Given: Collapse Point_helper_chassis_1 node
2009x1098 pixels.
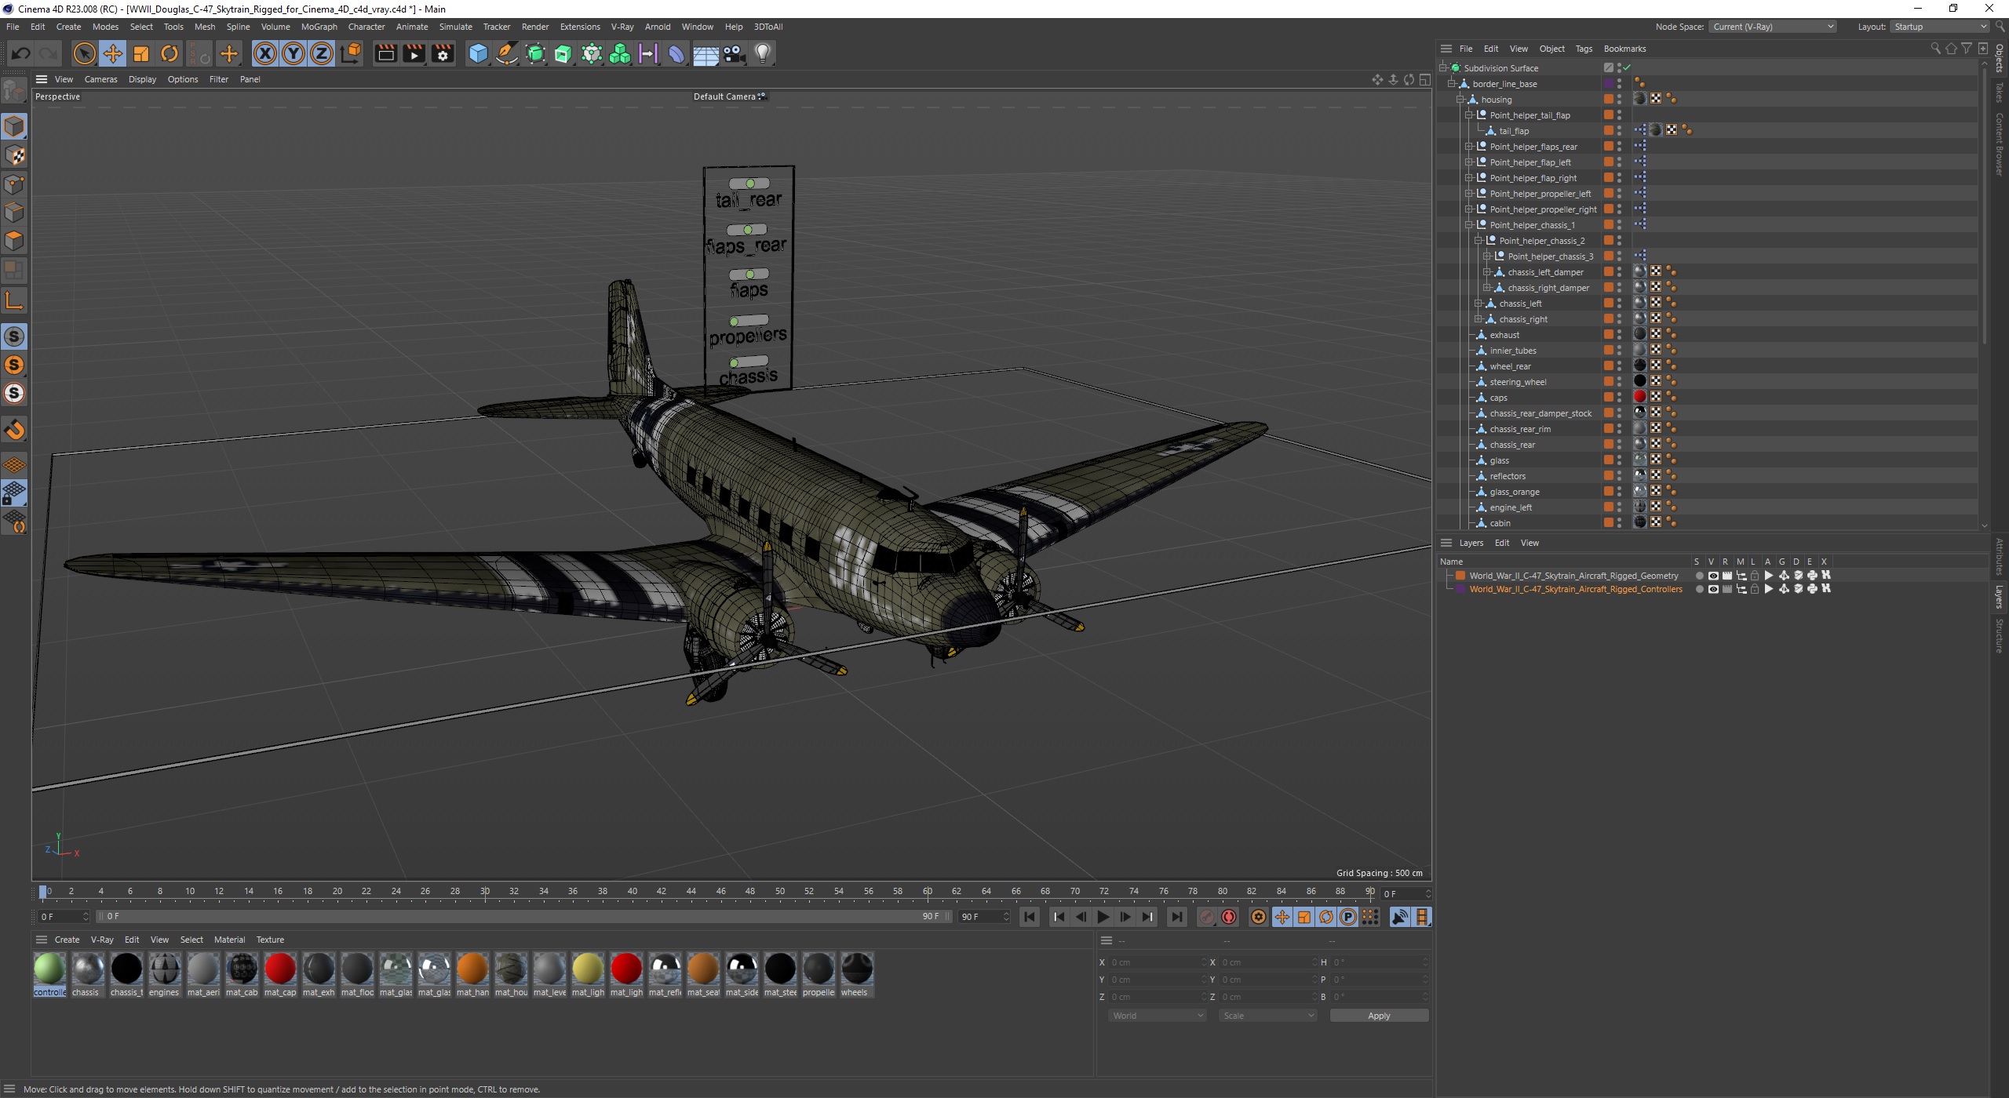Looking at the screenshot, I should [x=1469, y=224].
